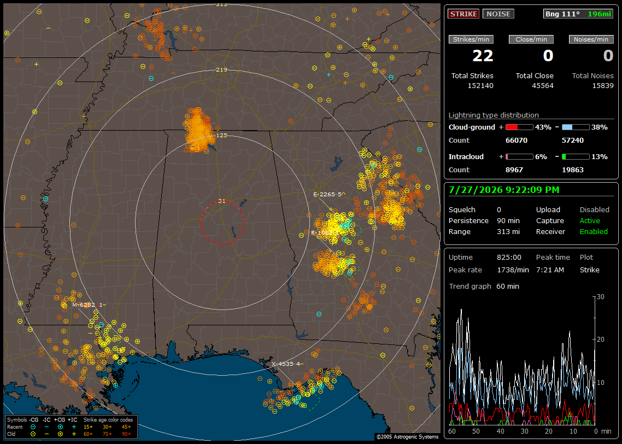Click the recent +IC cyan plus in legend

coord(74,427)
